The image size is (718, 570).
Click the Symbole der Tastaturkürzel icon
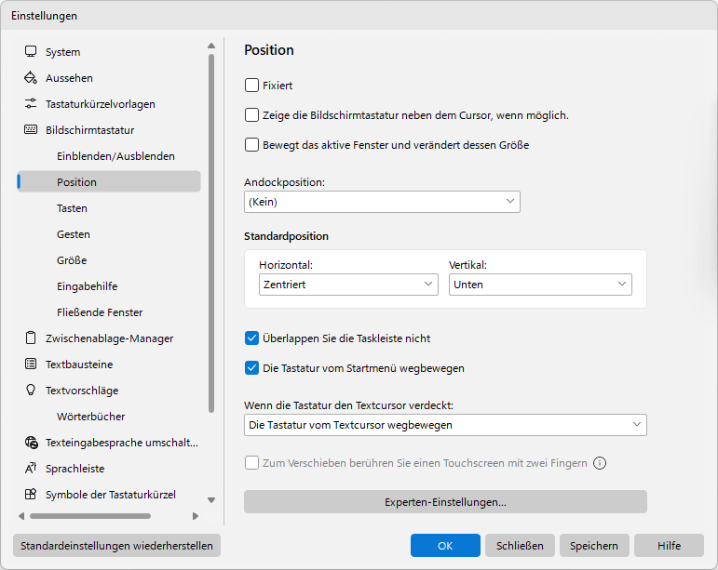coord(31,494)
